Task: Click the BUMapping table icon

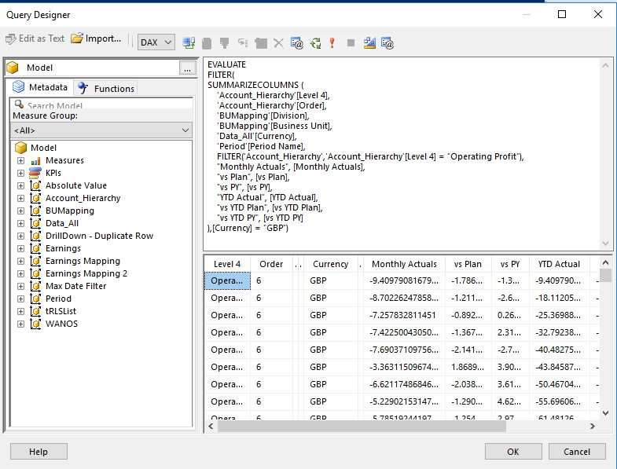Action: (35, 211)
